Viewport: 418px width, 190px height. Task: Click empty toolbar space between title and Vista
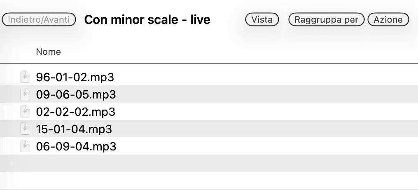[228, 19]
